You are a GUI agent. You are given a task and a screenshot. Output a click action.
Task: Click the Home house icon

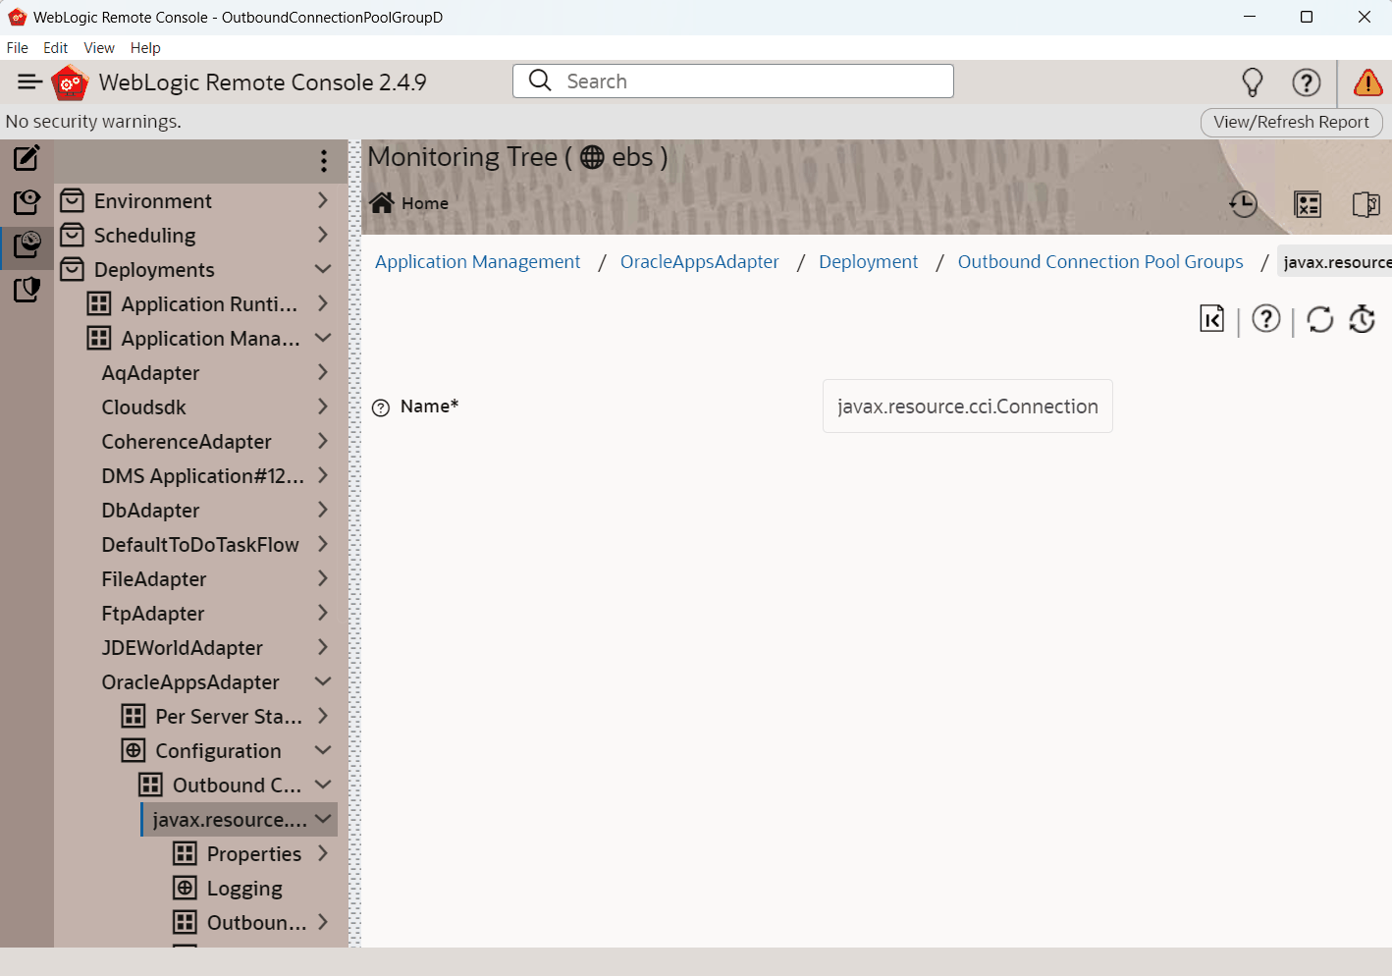(x=382, y=202)
